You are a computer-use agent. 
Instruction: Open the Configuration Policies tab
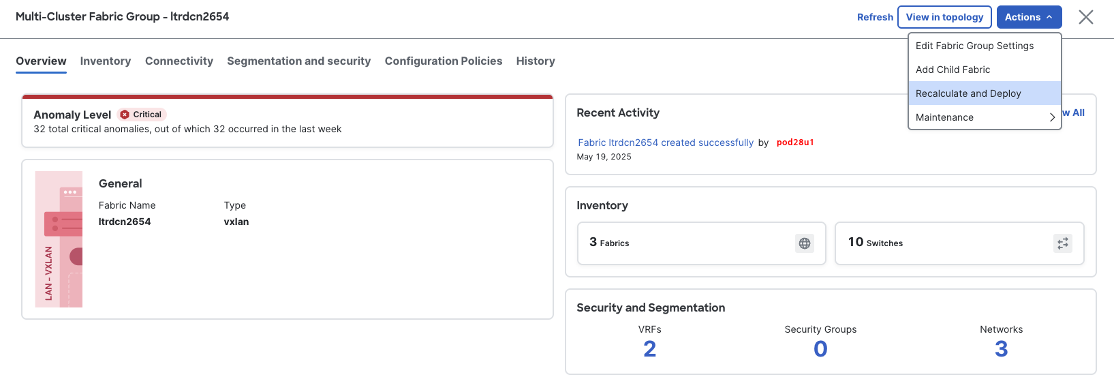(x=443, y=61)
